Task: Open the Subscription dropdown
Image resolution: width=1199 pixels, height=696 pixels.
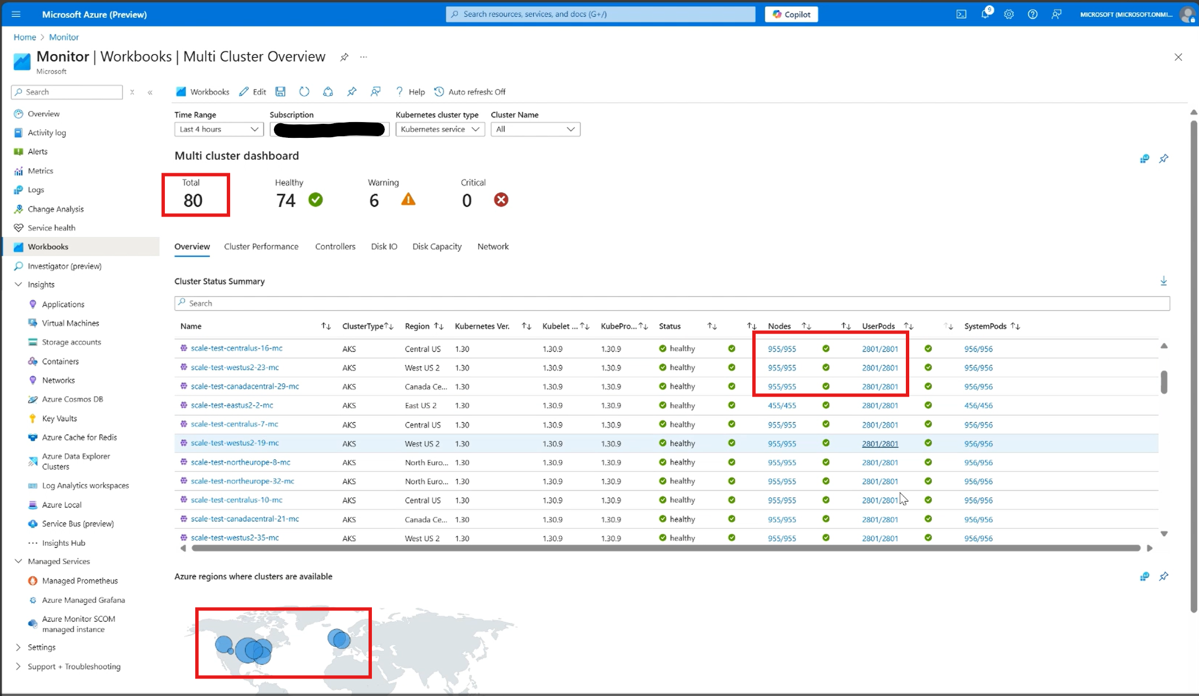Action: point(329,129)
